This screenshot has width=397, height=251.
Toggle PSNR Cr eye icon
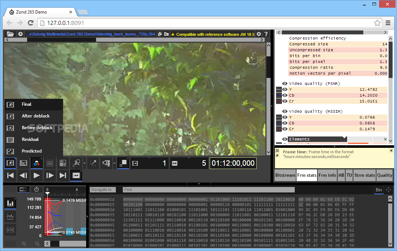[x=285, y=101]
